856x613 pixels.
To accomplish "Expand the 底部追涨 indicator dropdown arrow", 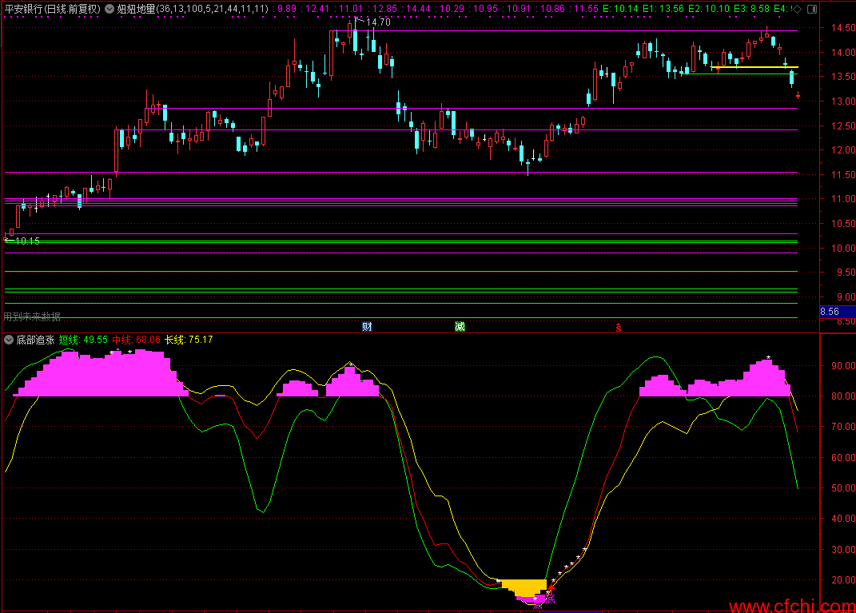I will pyautogui.click(x=9, y=340).
